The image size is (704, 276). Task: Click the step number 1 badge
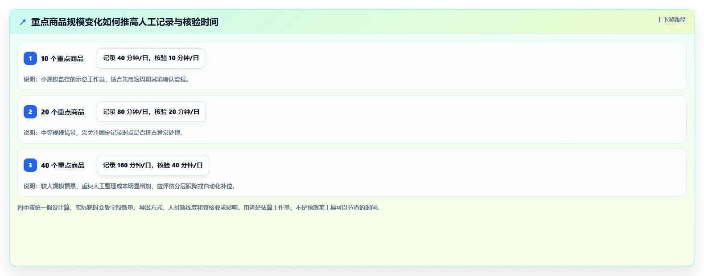click(30, 58)
